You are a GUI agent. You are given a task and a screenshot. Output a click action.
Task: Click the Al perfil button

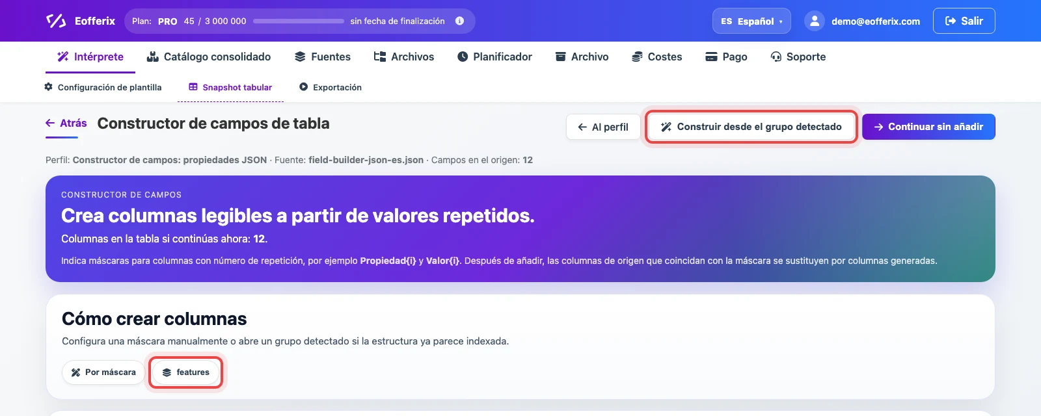(x=603, y=127)
